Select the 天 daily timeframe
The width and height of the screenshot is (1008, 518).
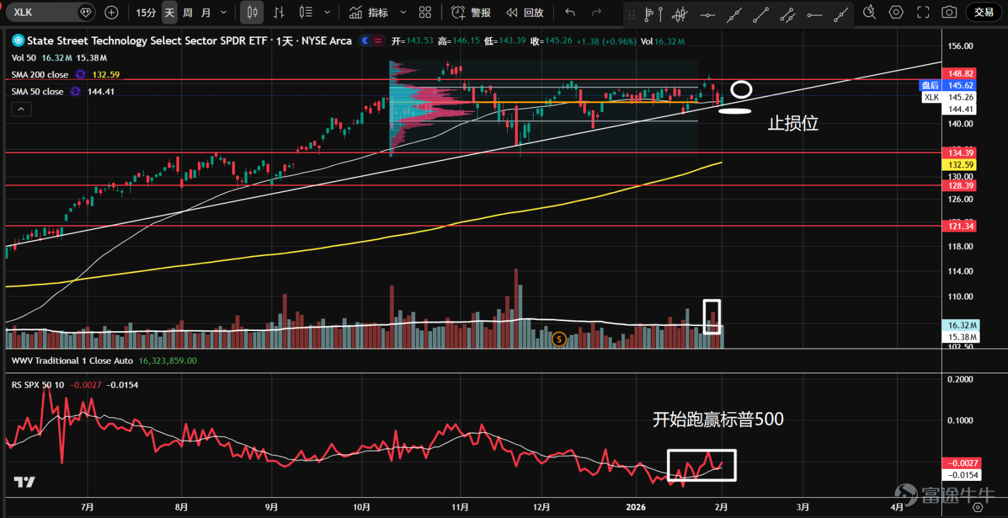click(169, 13)
